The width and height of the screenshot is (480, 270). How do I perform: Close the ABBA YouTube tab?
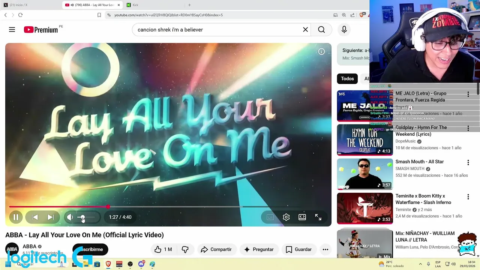[x=118, y=5]
